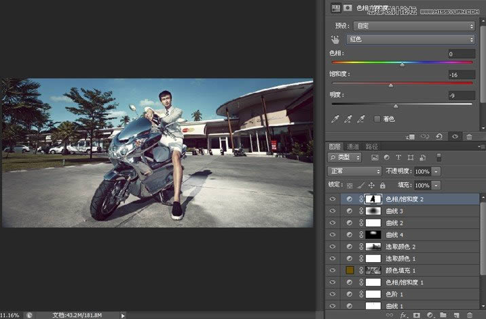Hide the 颜色填充 1 layer
486x319 pixels.
click(x=333, y=270)
